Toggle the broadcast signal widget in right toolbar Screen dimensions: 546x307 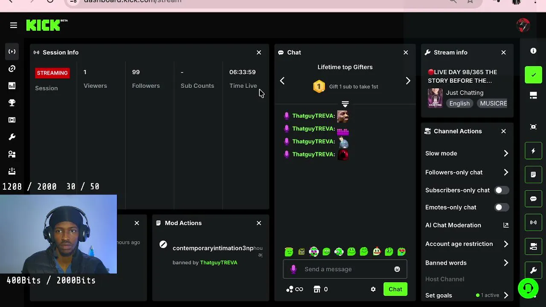pos(533,223)
